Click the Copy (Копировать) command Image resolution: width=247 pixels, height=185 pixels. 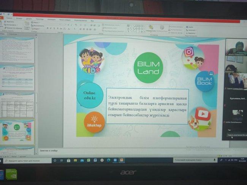click(x=11, y=25)
